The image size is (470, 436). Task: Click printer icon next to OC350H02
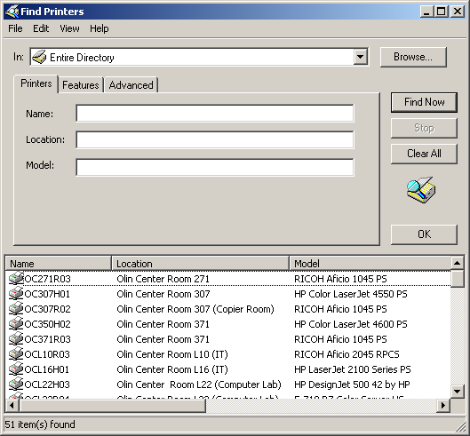(16, 323)
